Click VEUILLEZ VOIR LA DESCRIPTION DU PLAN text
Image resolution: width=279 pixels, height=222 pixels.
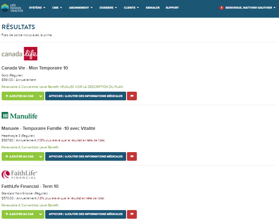(x=92, y=87)
